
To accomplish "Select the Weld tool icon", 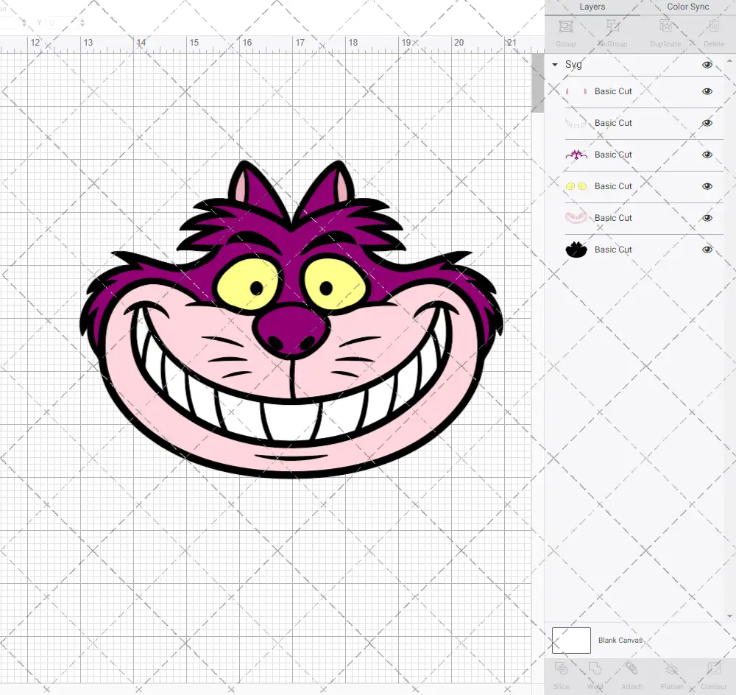I will pos(595,668).
